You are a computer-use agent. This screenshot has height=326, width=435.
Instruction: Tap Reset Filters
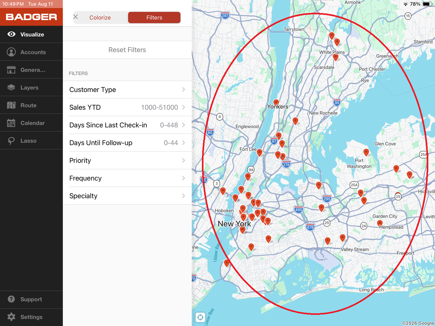pos(127,50)
